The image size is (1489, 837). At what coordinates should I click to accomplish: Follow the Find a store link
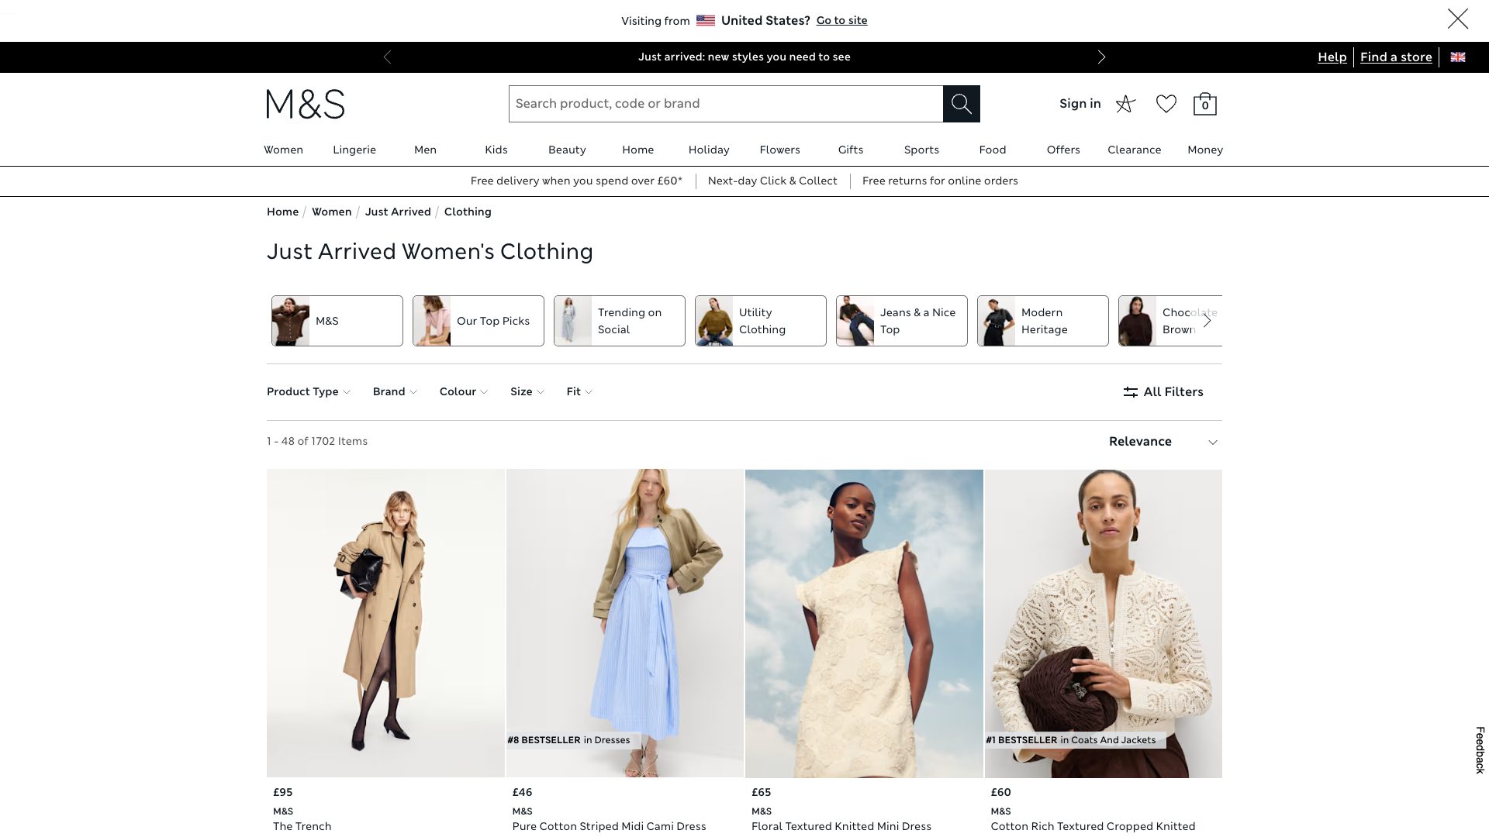click(1396, 57)
